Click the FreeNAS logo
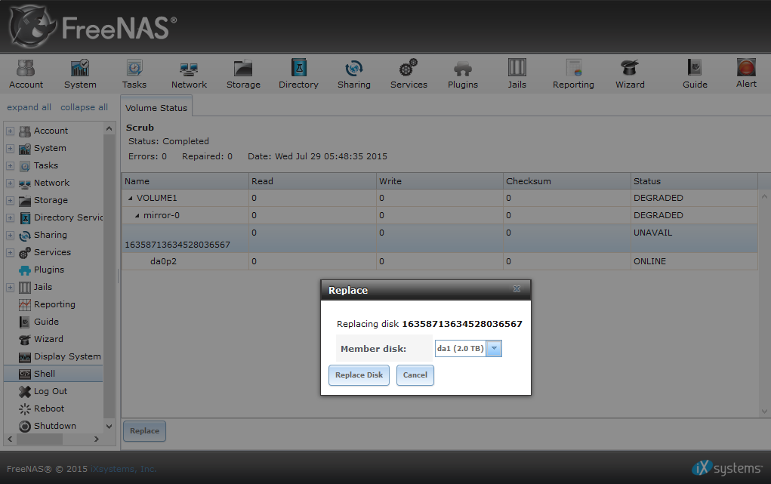This screenshot has height=484, width=771. [x=93, y=26]
